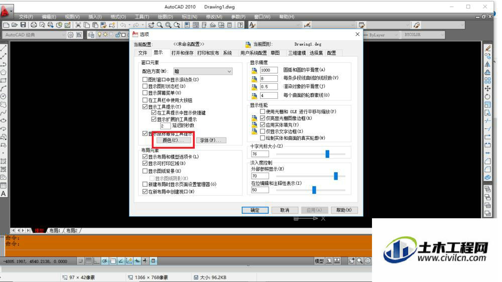Click the 帮助(H) dialog button
The image size is (502, 282).
344,210
